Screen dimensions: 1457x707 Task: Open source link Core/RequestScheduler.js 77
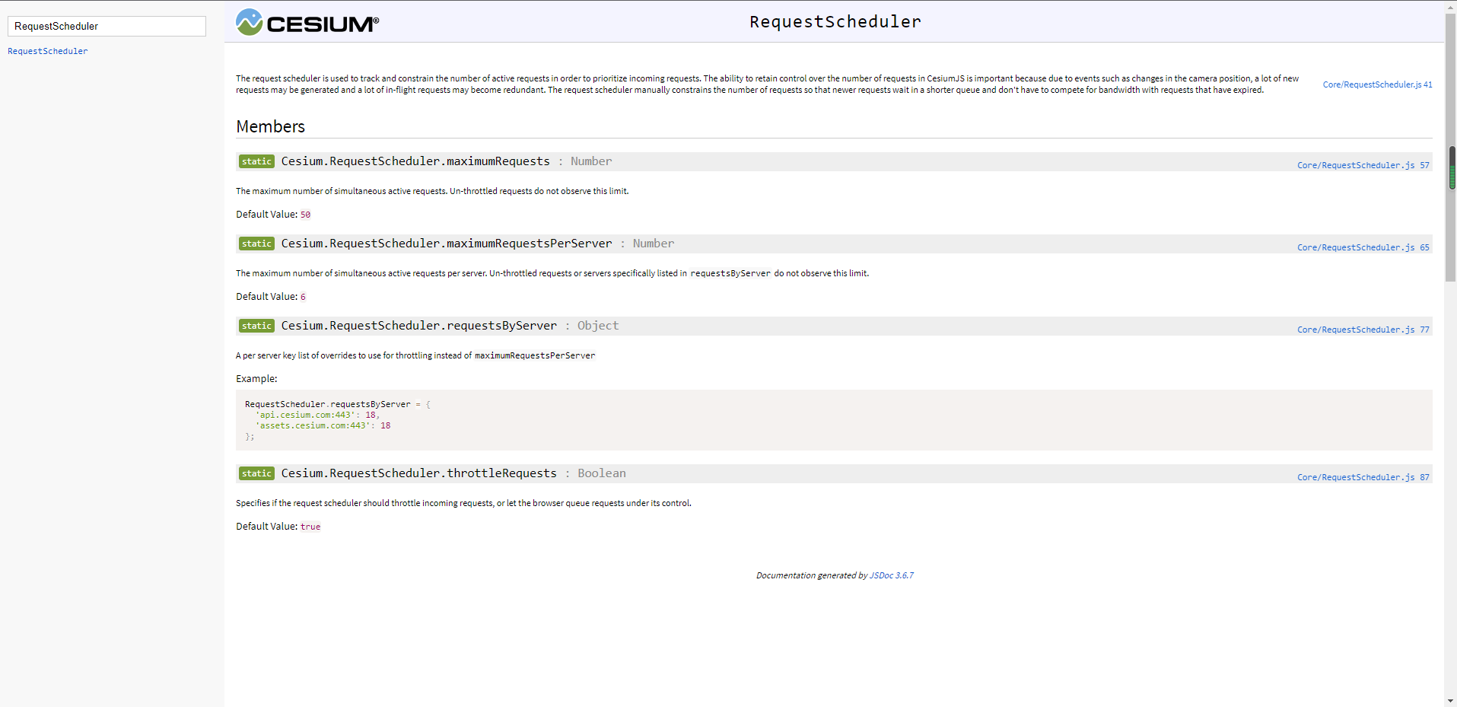(1363, 330)
